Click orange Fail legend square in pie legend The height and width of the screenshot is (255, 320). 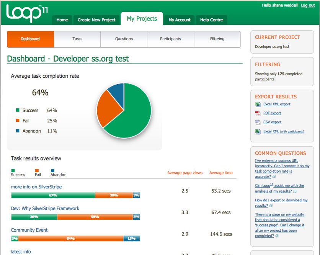(x=18, y=121)
